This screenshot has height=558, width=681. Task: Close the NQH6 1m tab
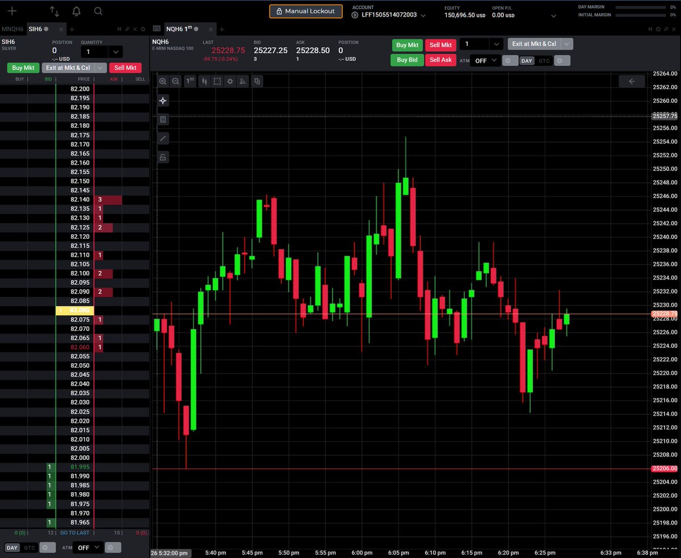pyautogui.click(x=212, y=29)
